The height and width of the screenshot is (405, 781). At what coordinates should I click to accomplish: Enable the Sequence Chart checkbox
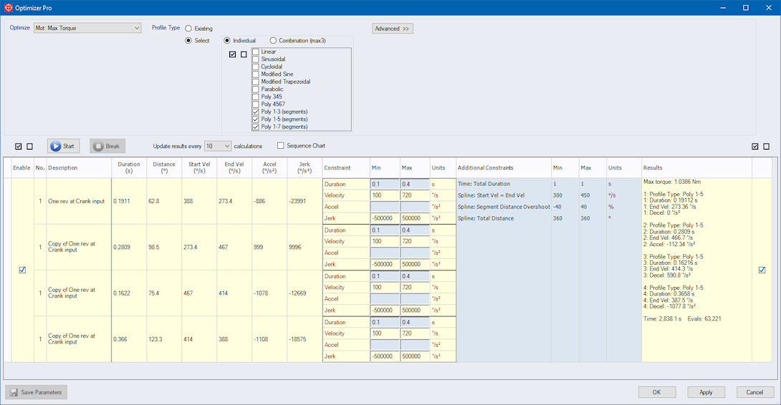point(281,146)
